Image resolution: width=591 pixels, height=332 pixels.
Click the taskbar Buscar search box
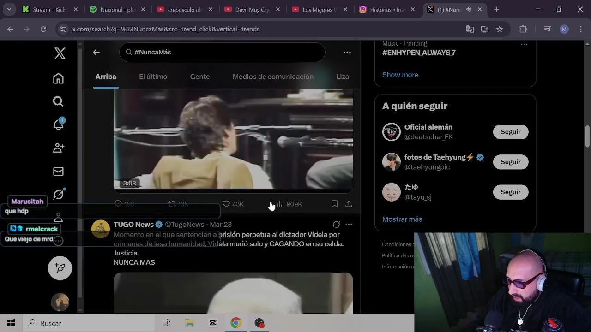(88, 323)
